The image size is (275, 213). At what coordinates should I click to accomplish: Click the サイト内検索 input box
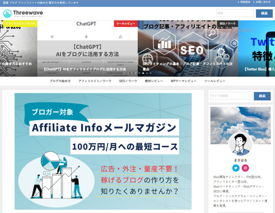(231, 96)
